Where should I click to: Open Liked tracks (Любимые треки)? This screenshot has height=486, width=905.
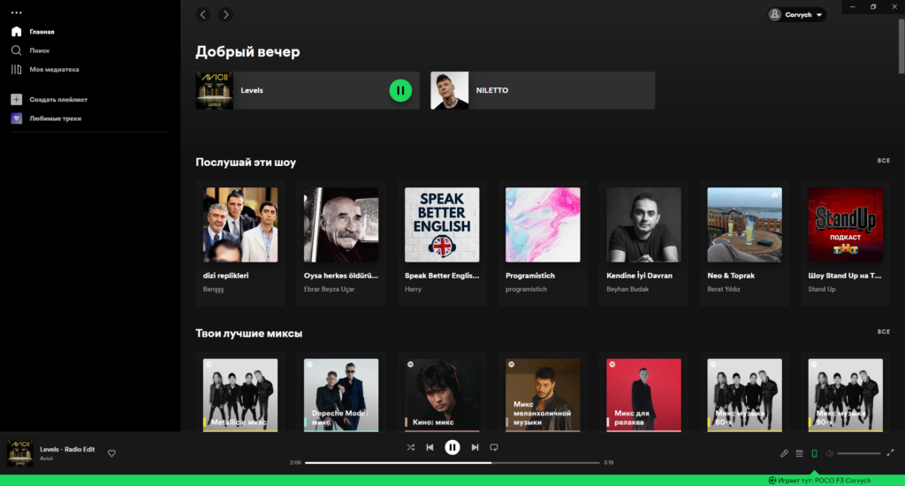point(55,118)
